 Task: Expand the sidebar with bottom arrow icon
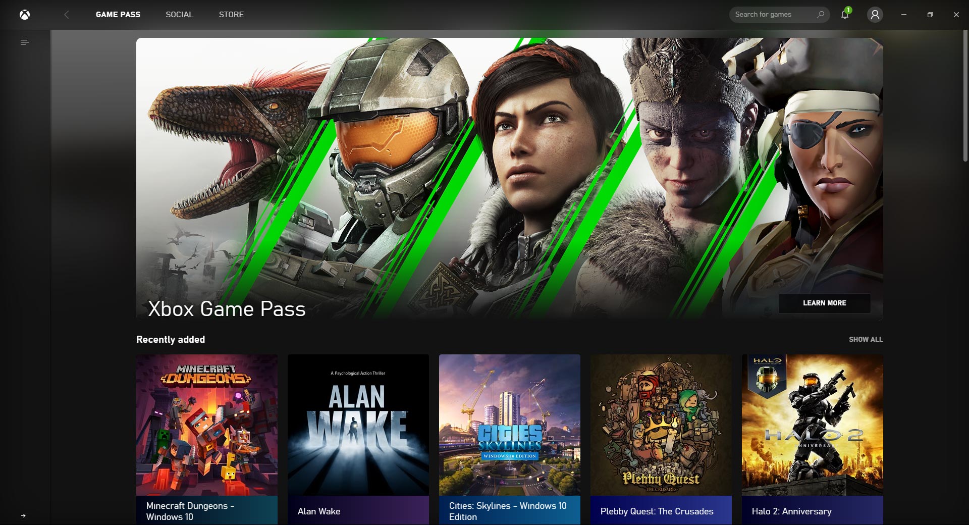point(24,515)
